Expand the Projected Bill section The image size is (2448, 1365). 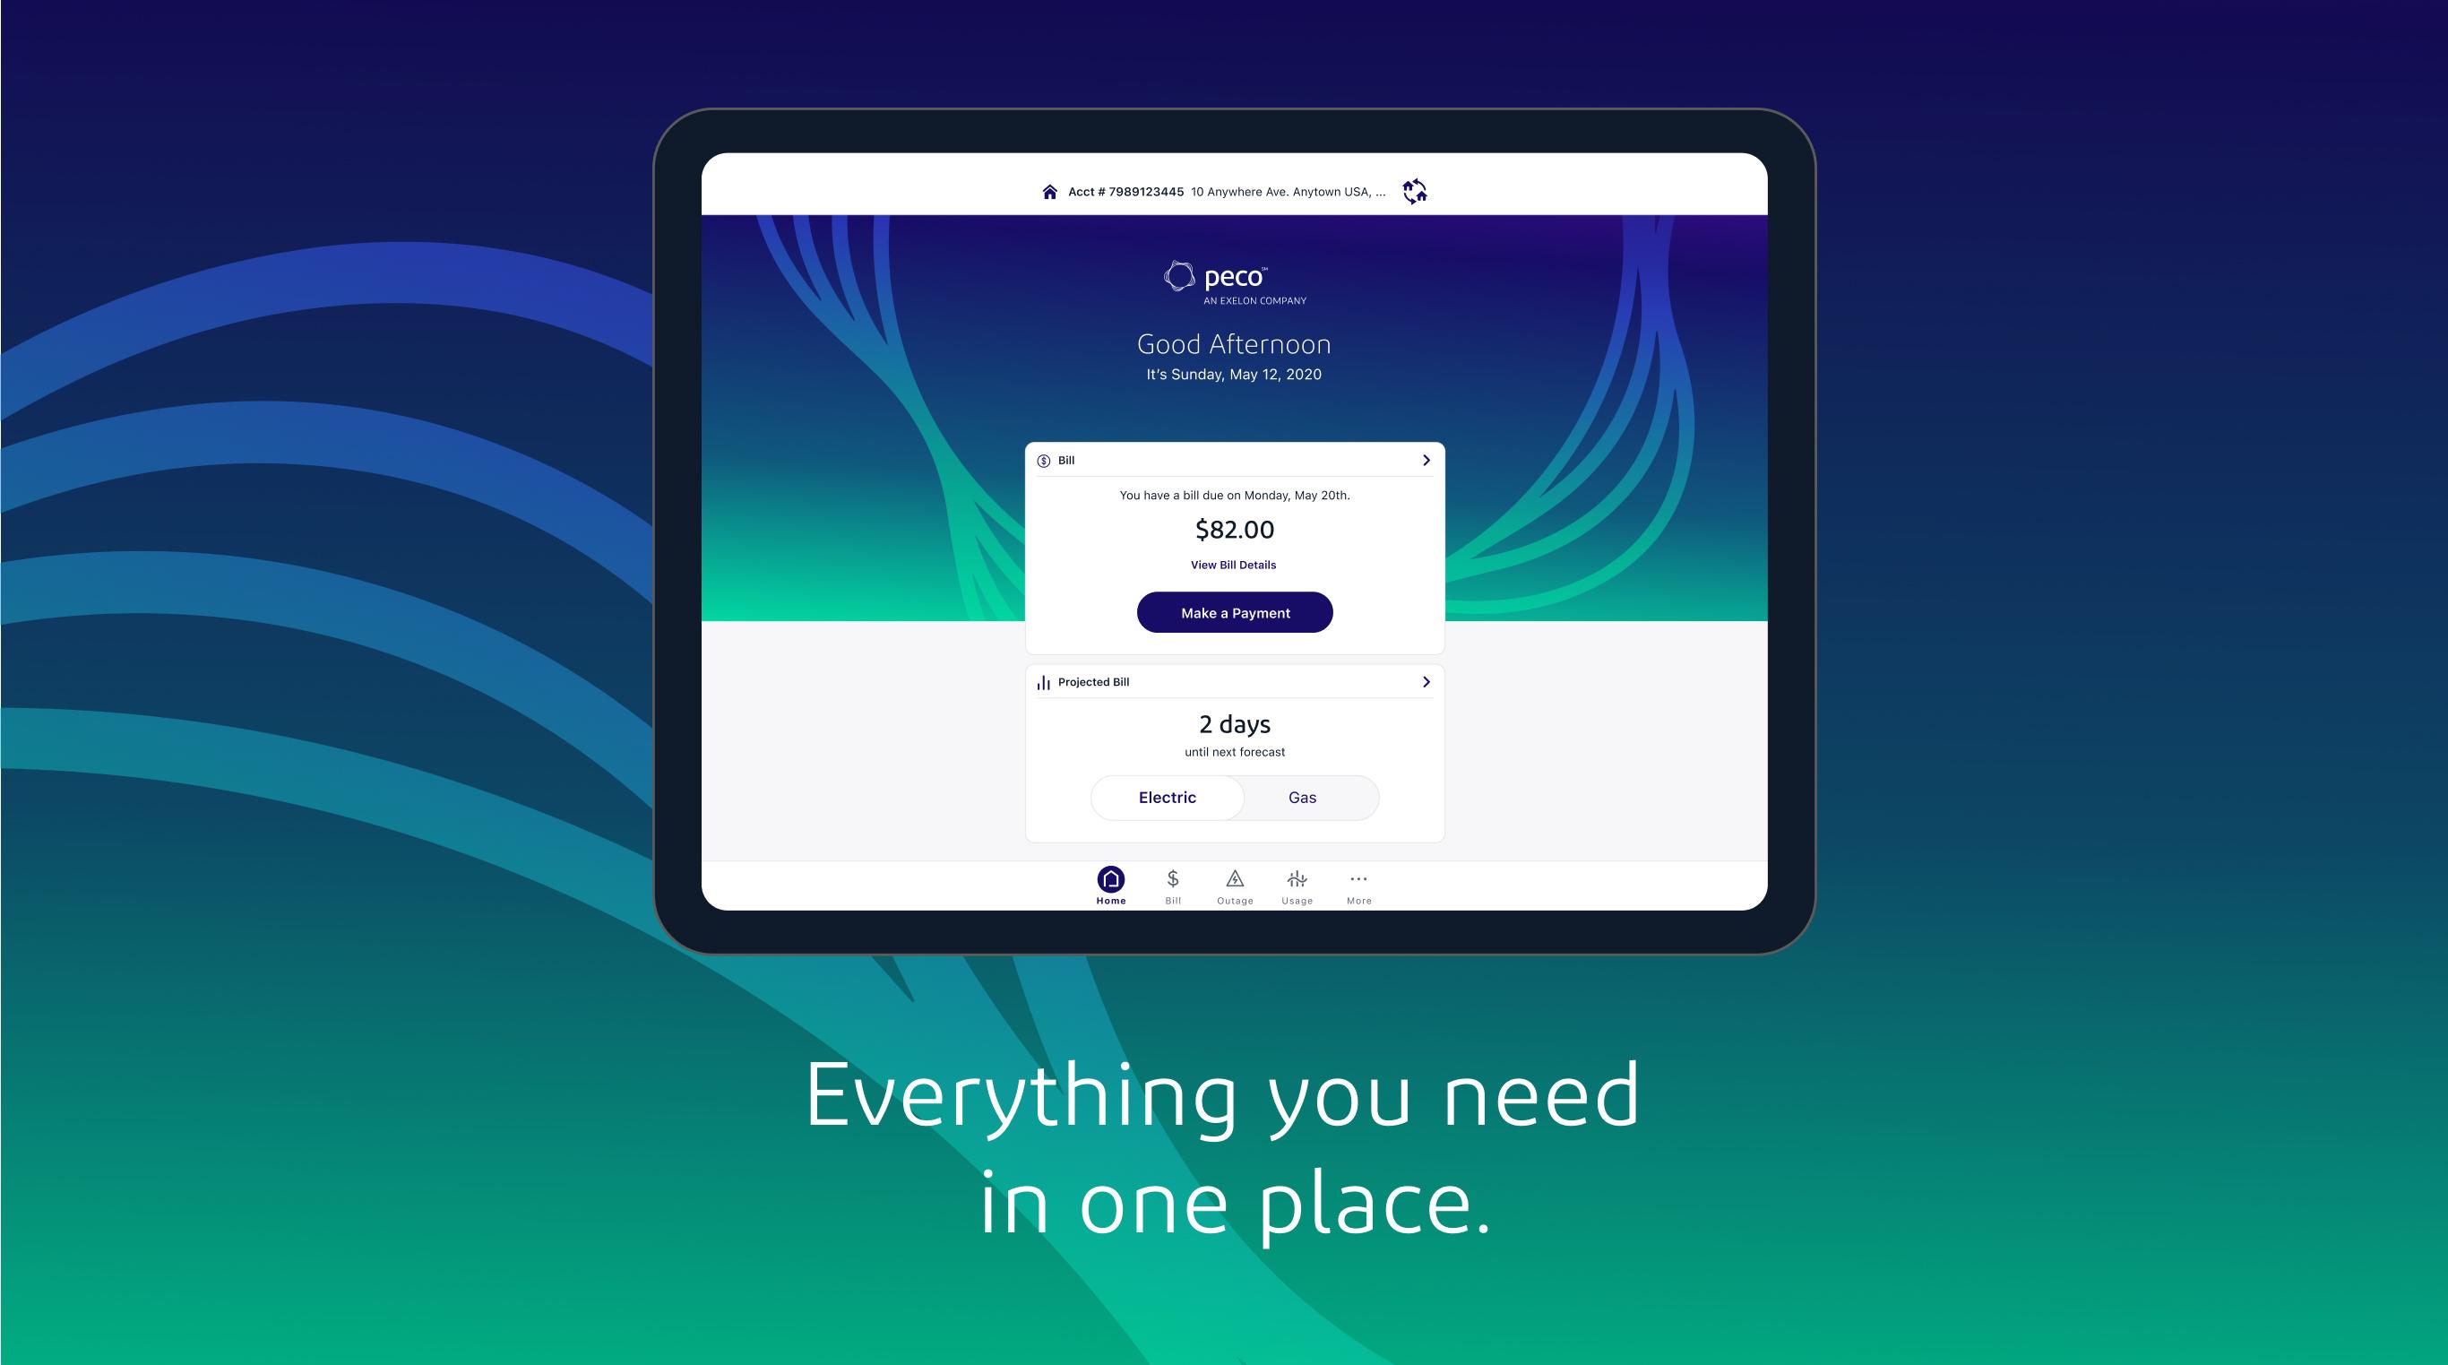point(1425,681)
